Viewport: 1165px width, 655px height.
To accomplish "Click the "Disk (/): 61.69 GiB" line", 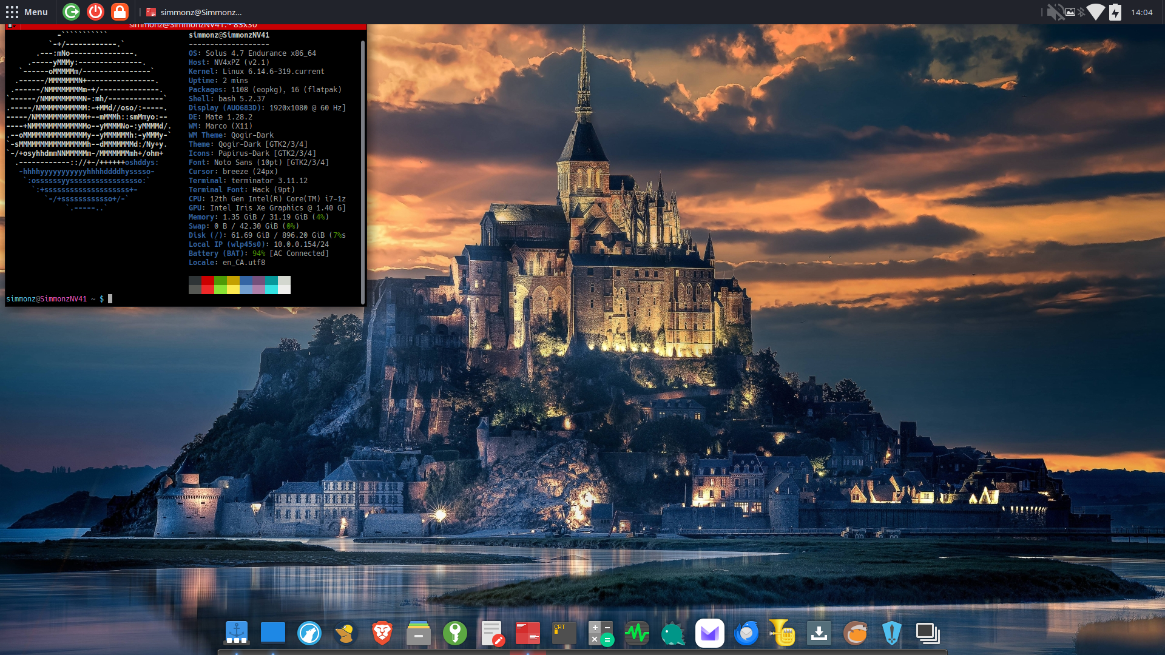I will click(x=267, y=235).
